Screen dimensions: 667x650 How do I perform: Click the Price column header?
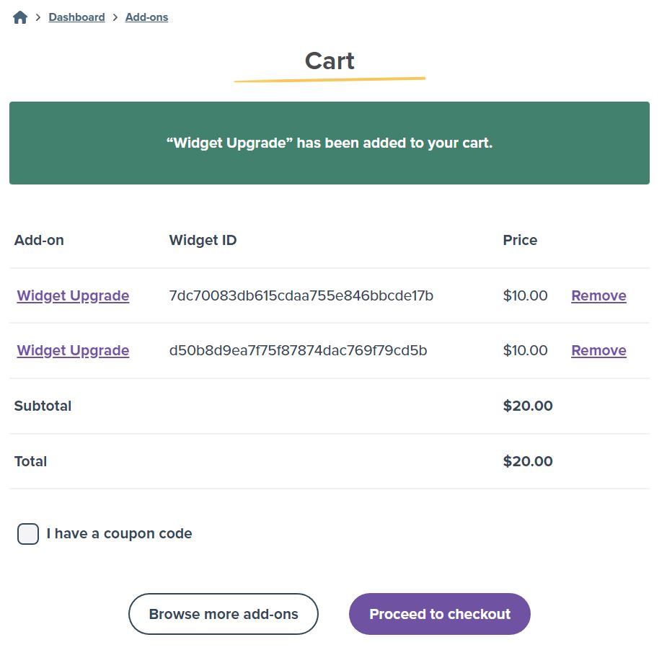click(520, 240)
